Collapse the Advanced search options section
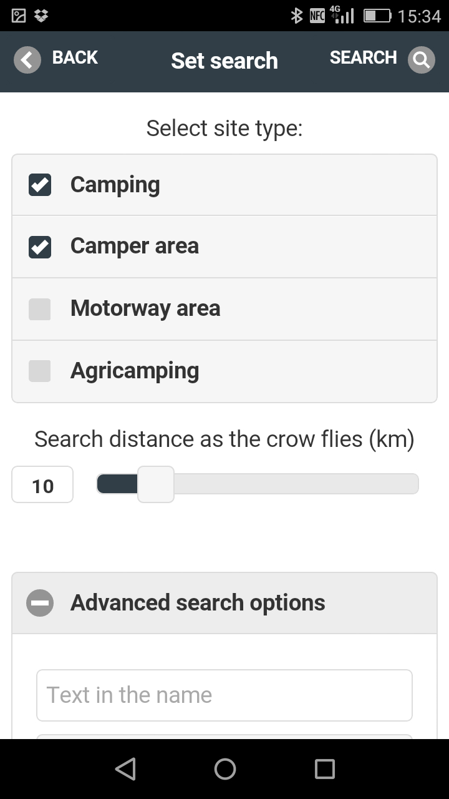449x799 pixels. (198, 603)
